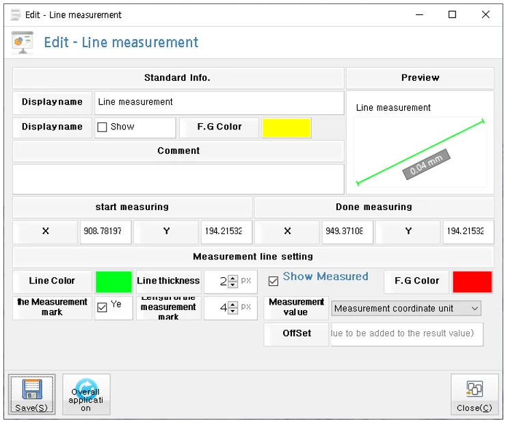The height and width of the screenshot is (423, 506).
Task: Click the Line thickness label
Action: click(x=168, y=281)
